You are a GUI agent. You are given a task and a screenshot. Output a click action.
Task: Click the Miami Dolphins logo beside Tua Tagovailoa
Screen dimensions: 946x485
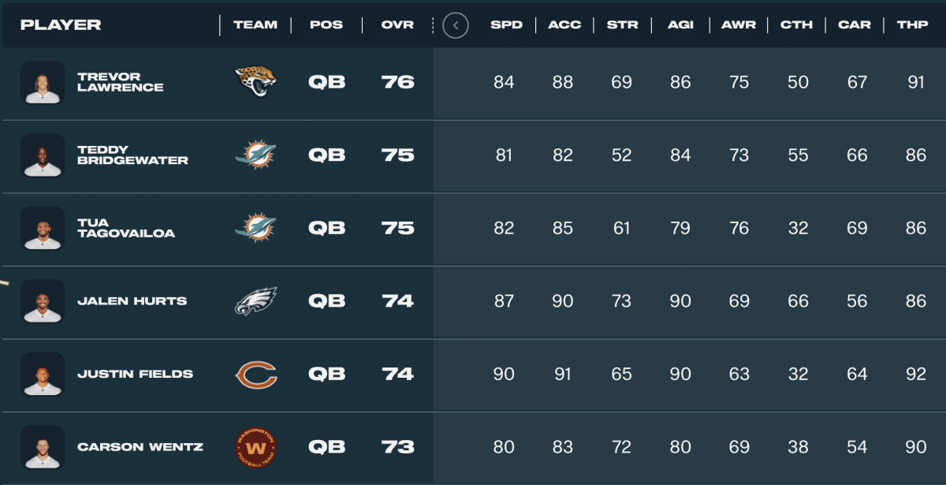tap(255, 228)
